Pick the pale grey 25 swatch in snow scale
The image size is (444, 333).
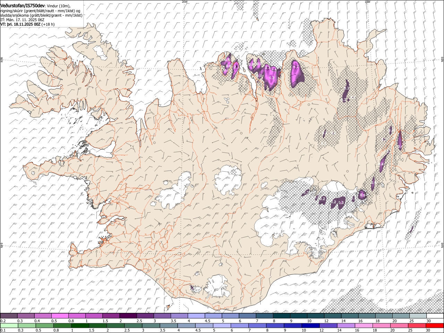point(418,316)
